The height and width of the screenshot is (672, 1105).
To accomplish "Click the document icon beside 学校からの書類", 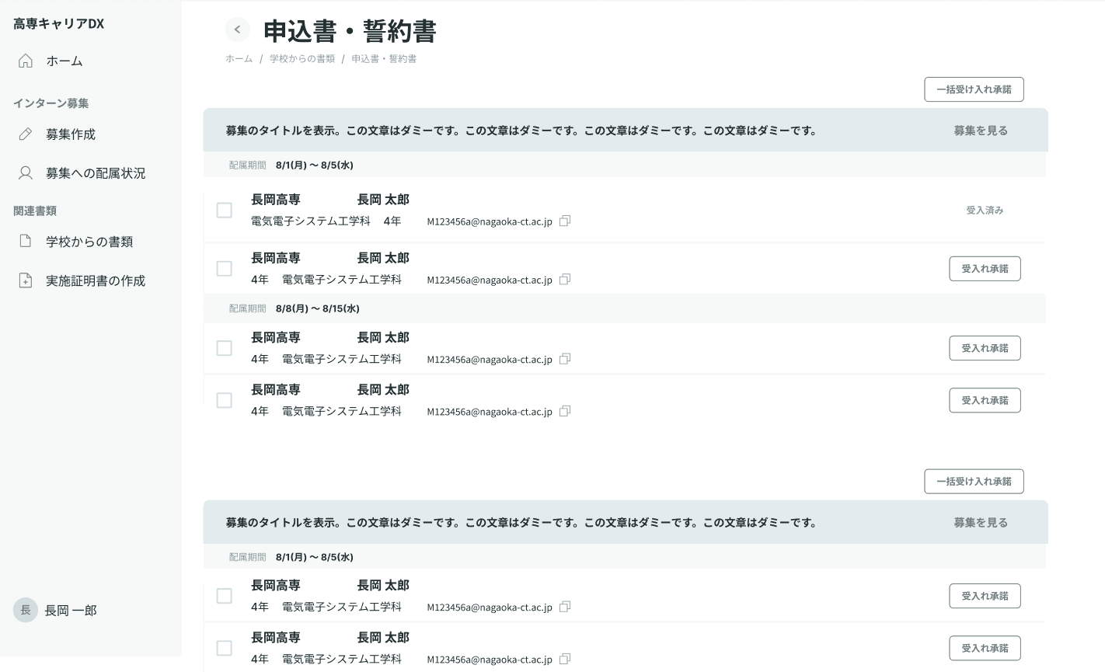I will (26, 242).
